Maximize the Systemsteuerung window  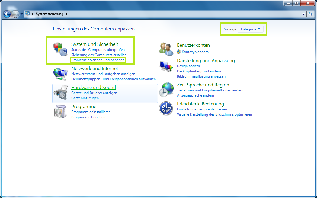(x=296, y=3)
